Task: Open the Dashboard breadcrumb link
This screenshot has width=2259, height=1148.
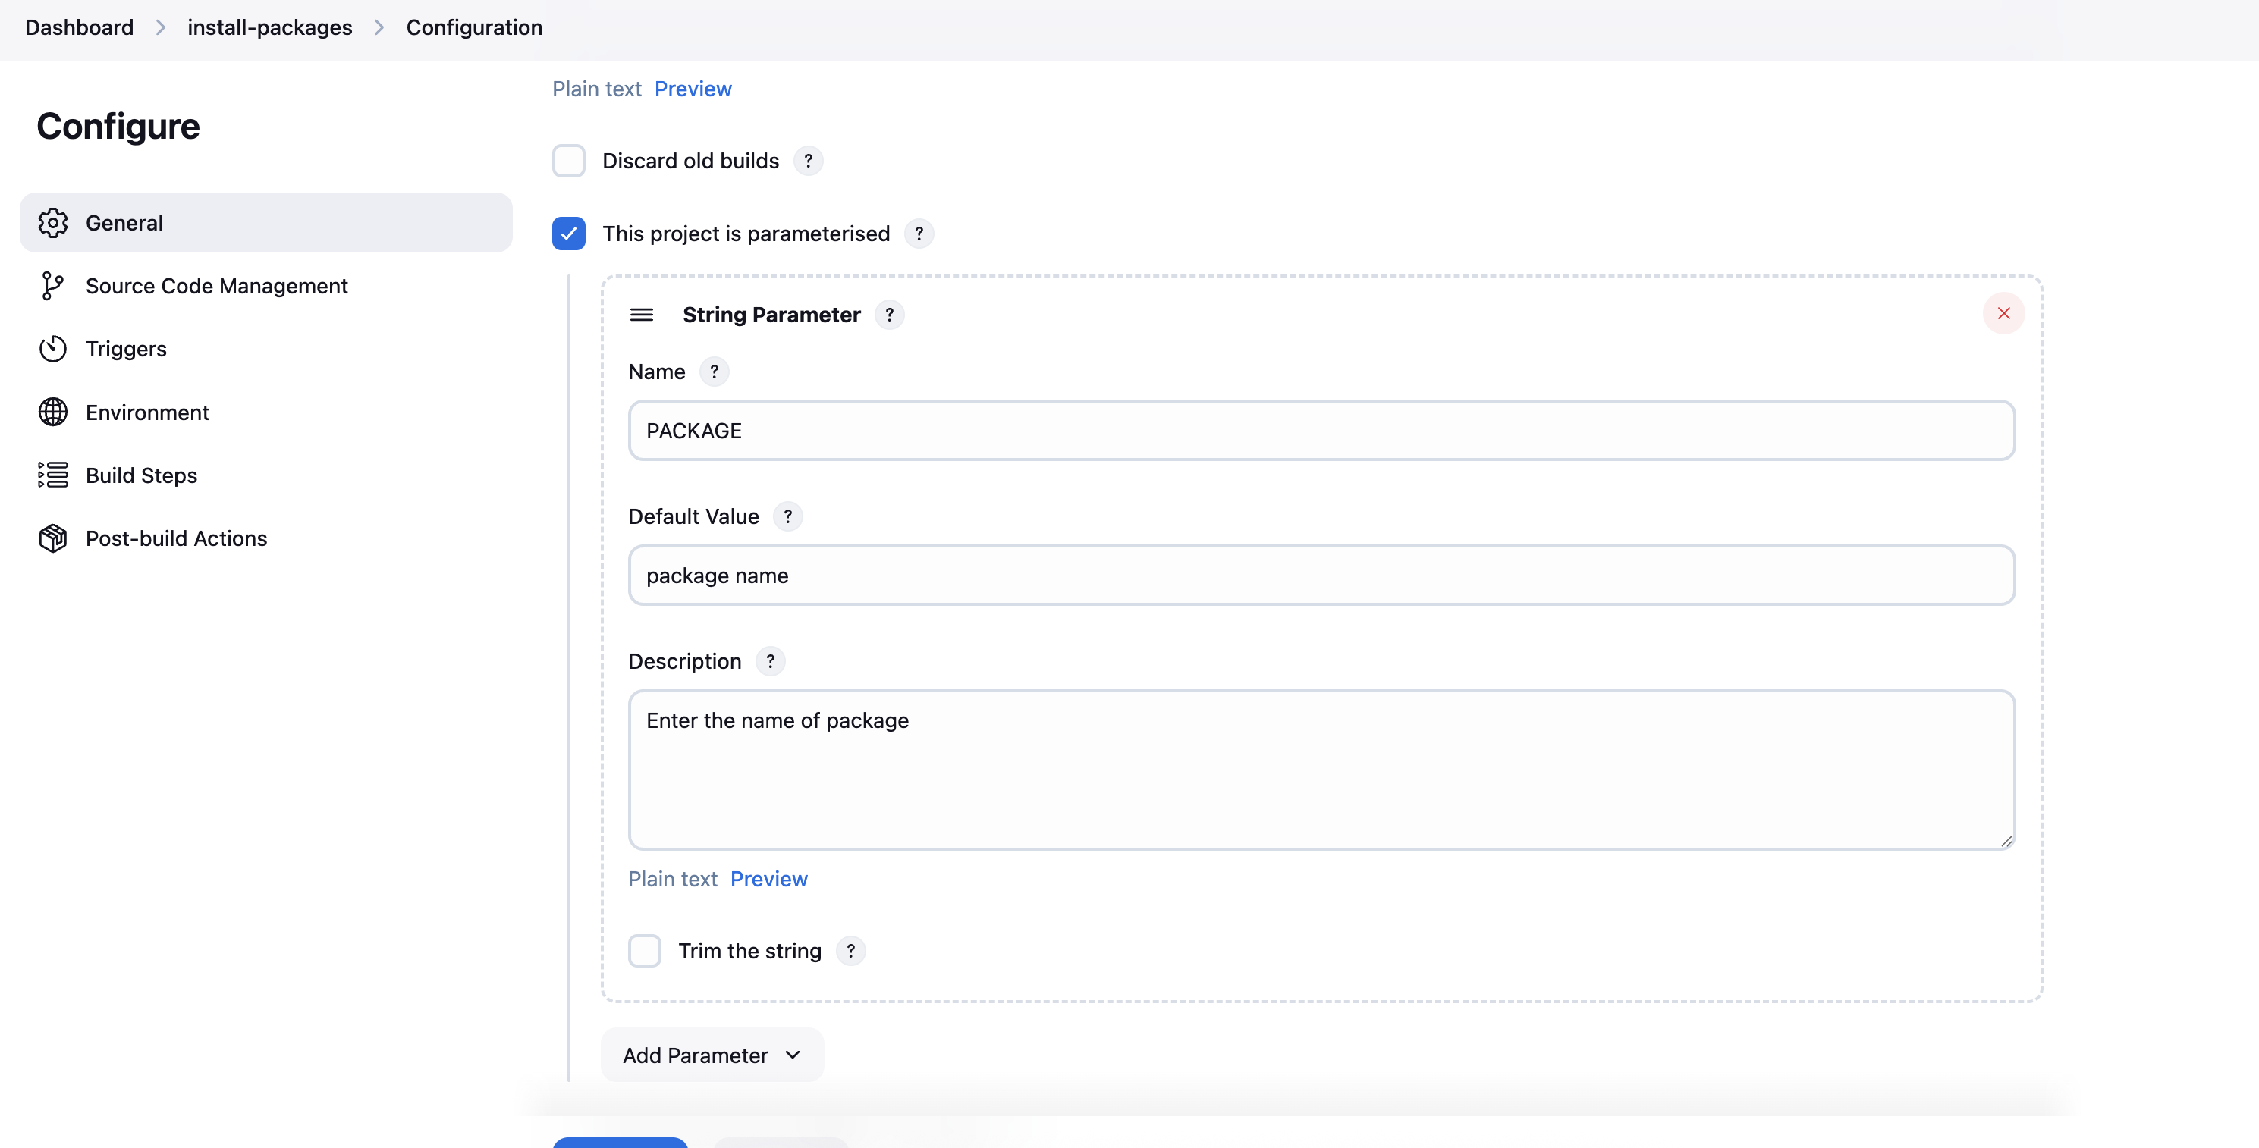Action: tap(79, 27)
